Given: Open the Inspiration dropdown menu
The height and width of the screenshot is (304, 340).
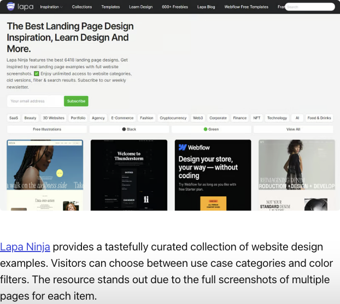Looking at the screenshot, I should pos(51,7).
